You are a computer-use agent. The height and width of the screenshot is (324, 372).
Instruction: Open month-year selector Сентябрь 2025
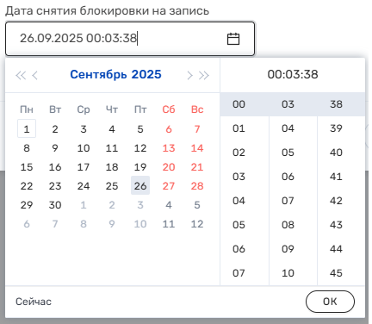[x=115, y=74]
